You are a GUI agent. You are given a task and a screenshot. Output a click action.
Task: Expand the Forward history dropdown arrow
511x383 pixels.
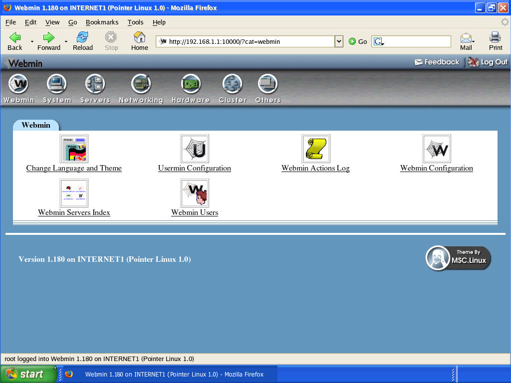(x=66, y=42)
